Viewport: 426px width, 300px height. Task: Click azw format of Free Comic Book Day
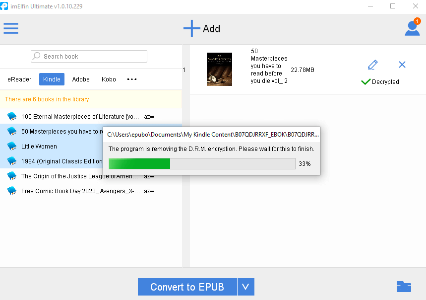coord(149,191)
